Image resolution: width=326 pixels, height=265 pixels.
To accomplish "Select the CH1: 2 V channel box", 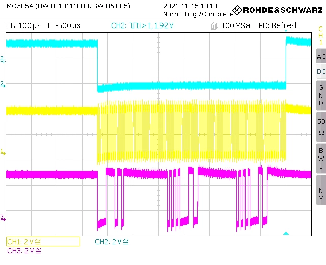I will coord(43,242).
